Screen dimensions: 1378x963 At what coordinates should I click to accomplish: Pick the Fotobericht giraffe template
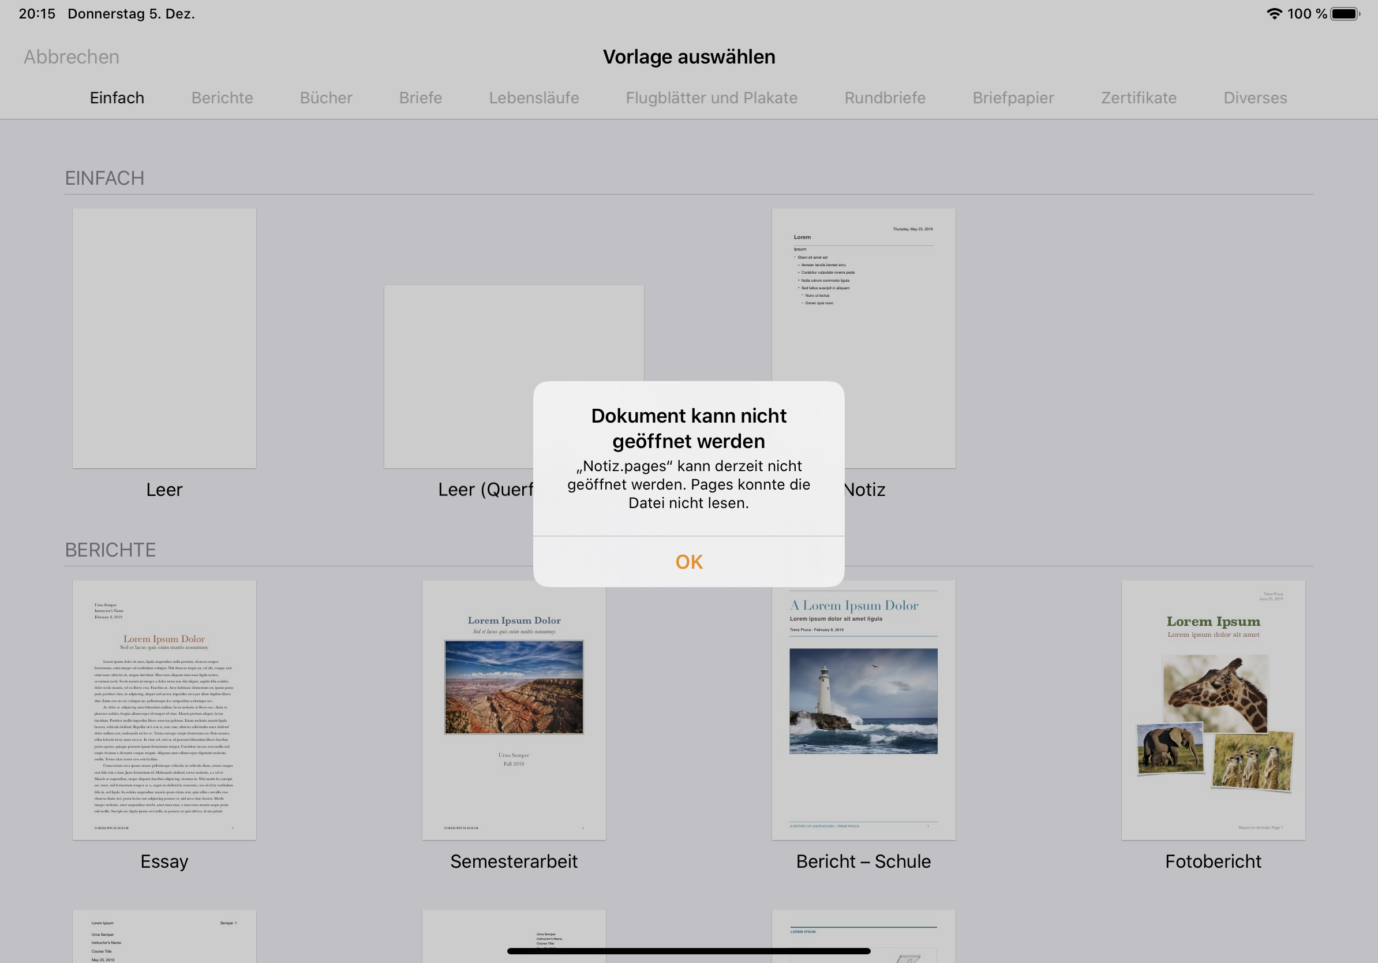(1213, 710)
